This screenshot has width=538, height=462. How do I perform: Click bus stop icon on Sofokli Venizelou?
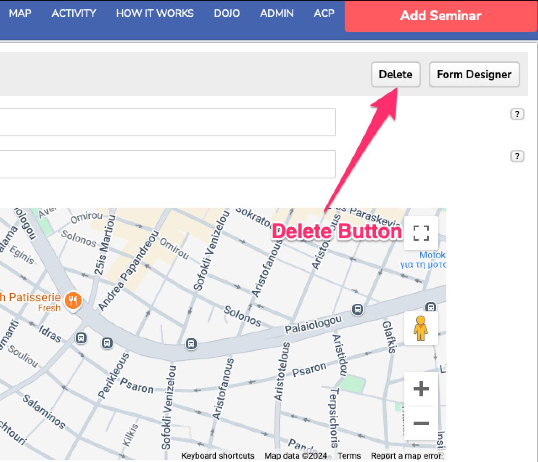pos(191,344)
